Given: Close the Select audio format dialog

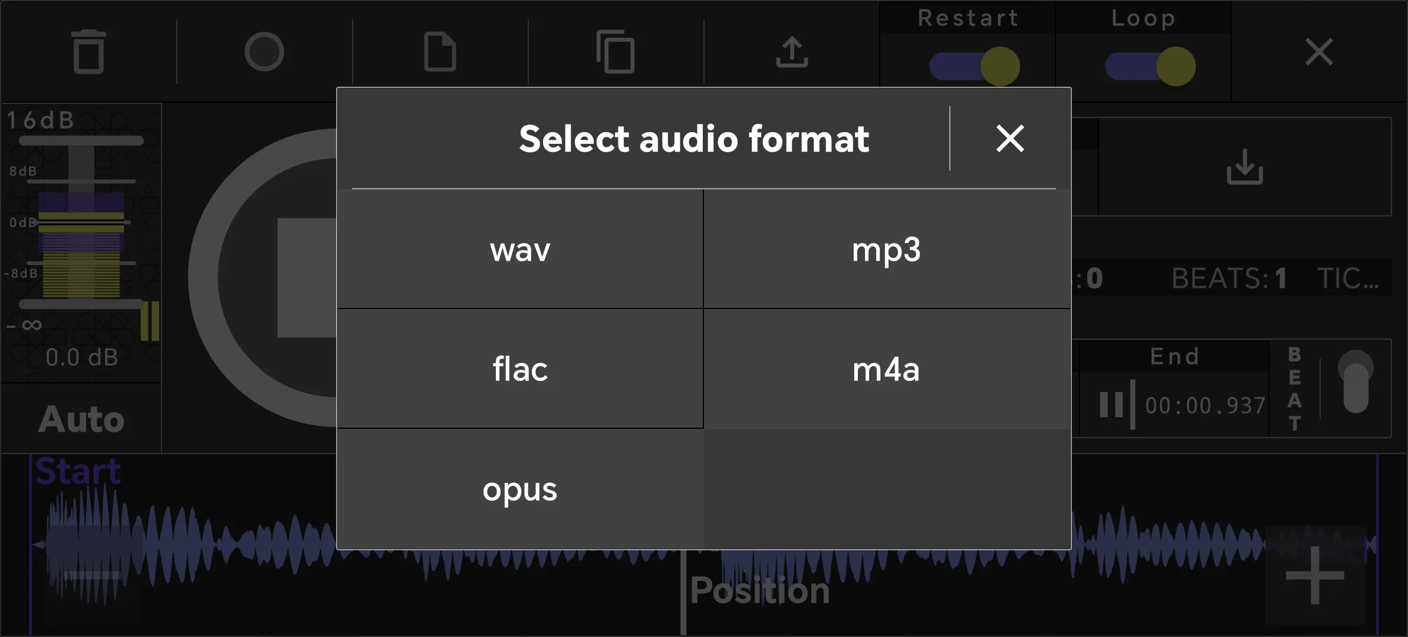Looking at the screenshot, I should [1010, 139].
